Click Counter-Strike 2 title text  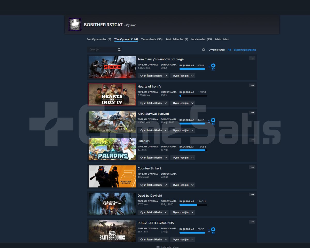tap(150, 168)
